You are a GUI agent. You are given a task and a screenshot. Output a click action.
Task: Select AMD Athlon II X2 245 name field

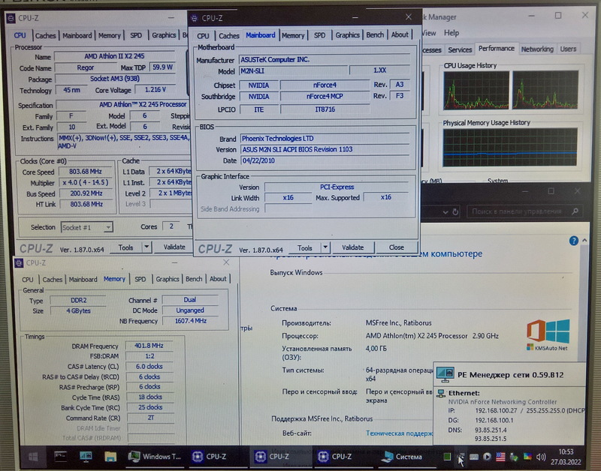pos(114,56)
